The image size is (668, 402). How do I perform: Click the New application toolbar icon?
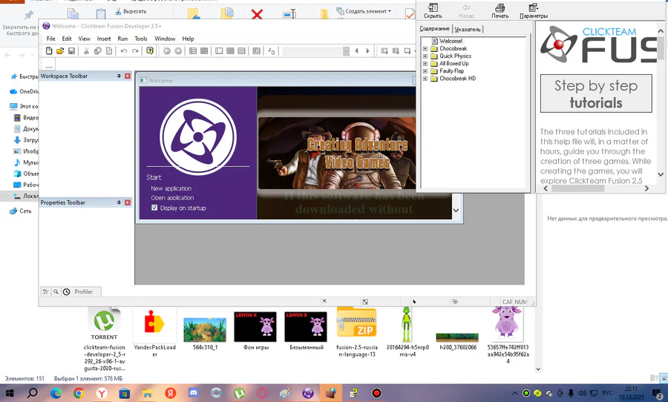click(x=49, y=51)
